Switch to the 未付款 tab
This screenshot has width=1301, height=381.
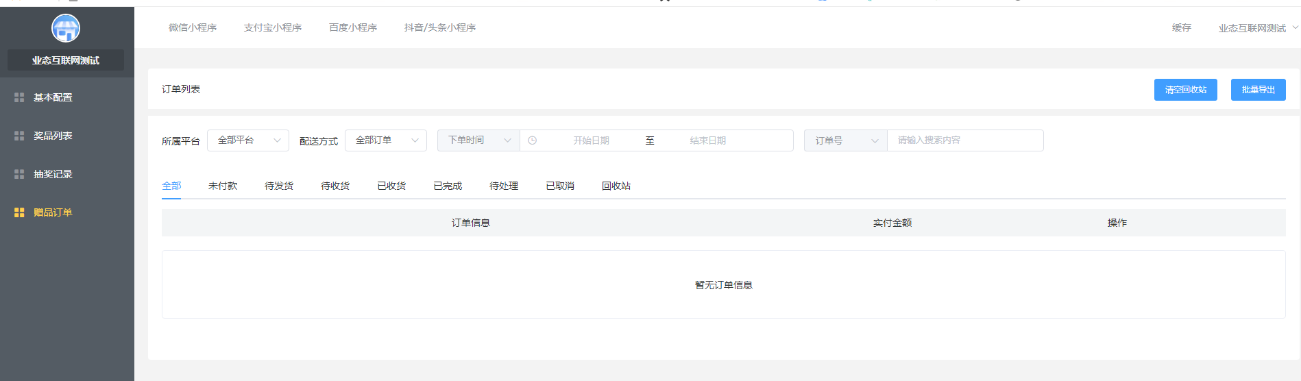pos(223,186)
